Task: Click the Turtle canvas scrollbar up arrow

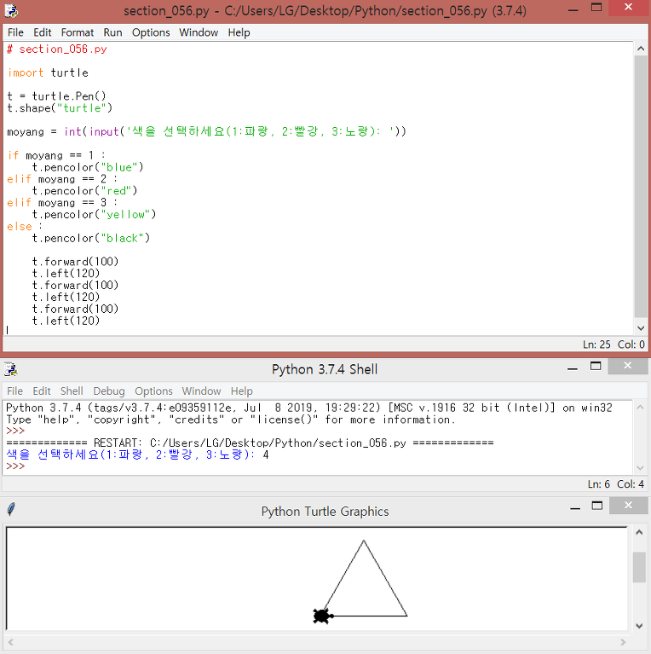Action: point(639,532)
